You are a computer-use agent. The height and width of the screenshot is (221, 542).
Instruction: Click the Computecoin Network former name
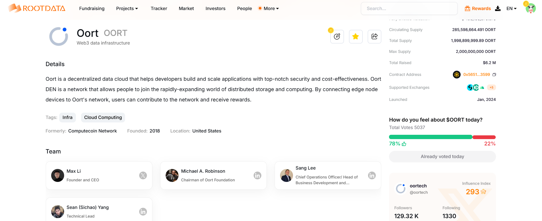coord(93,131)
